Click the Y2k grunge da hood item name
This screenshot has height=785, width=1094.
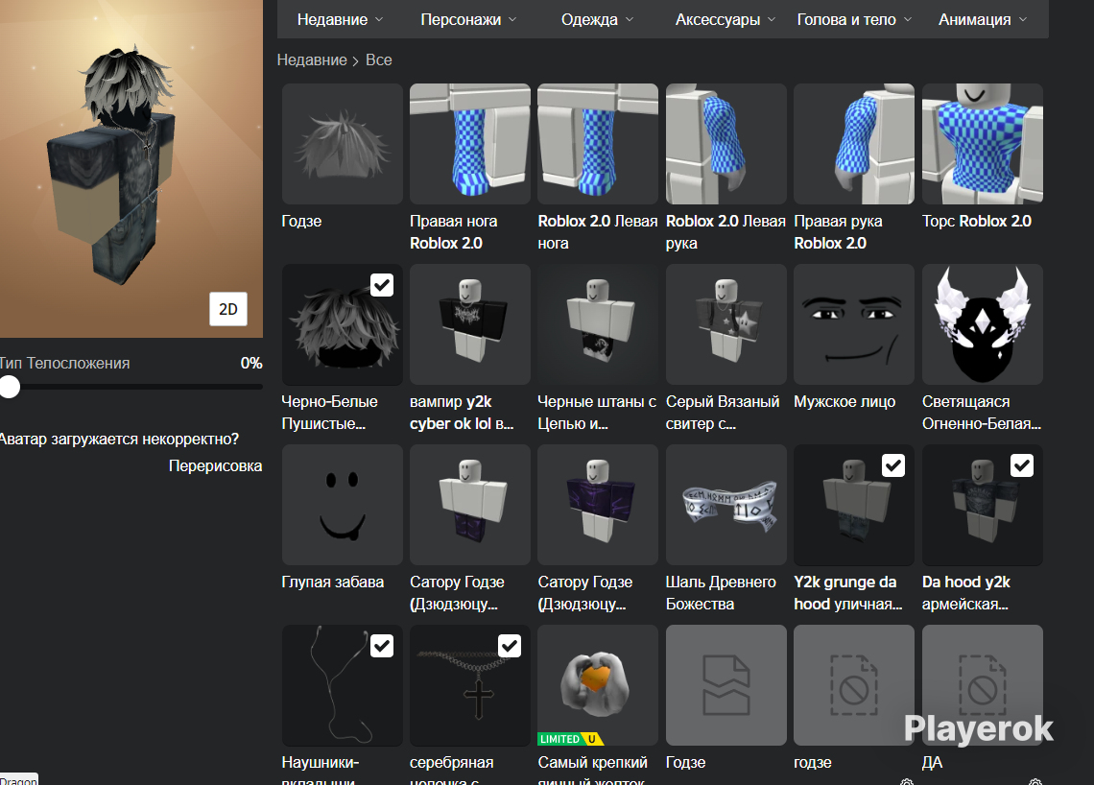(x=847, y=593)
